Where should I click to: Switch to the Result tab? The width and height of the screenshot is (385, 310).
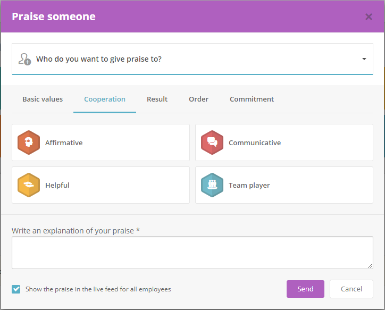pyautogui.click(x=157, y=99)
